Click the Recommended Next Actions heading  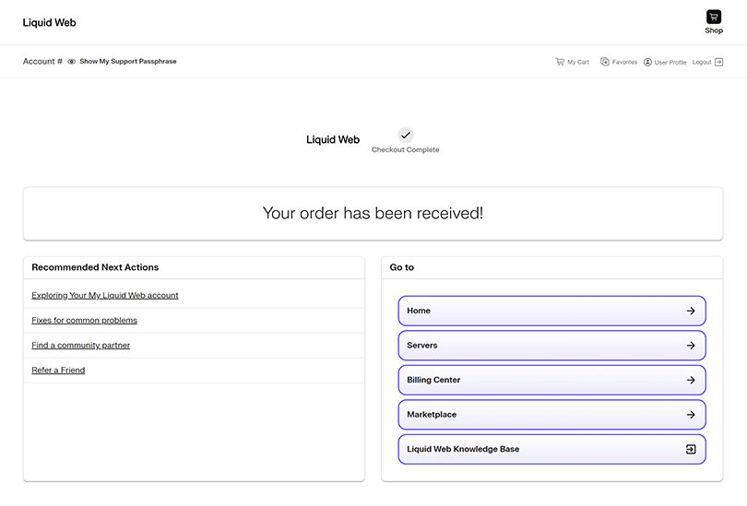[x=95, y=267]
